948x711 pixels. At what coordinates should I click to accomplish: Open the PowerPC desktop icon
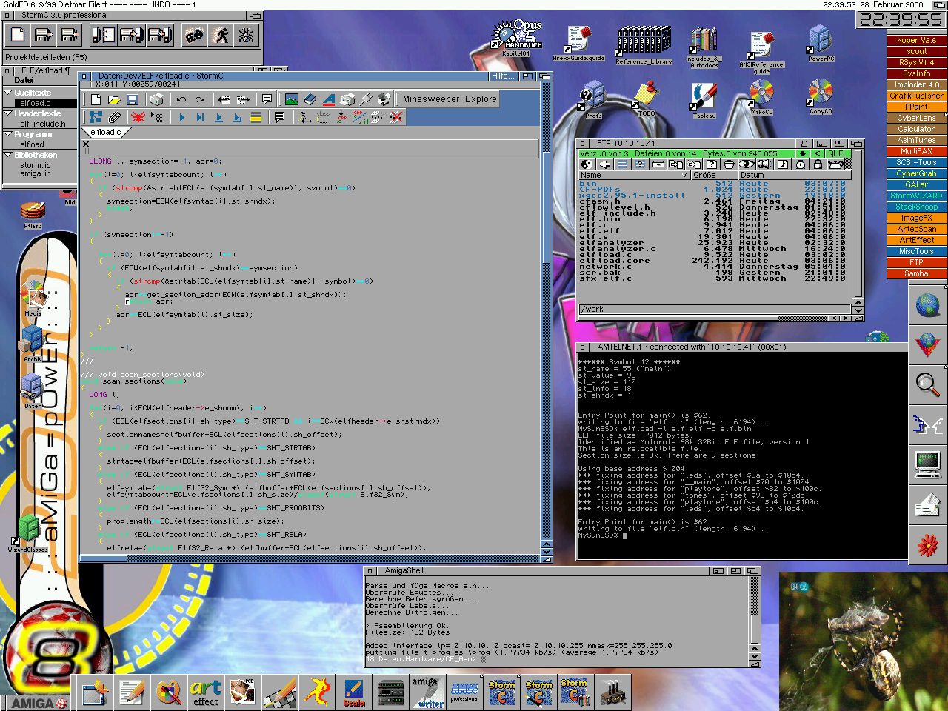click(821, 43)
